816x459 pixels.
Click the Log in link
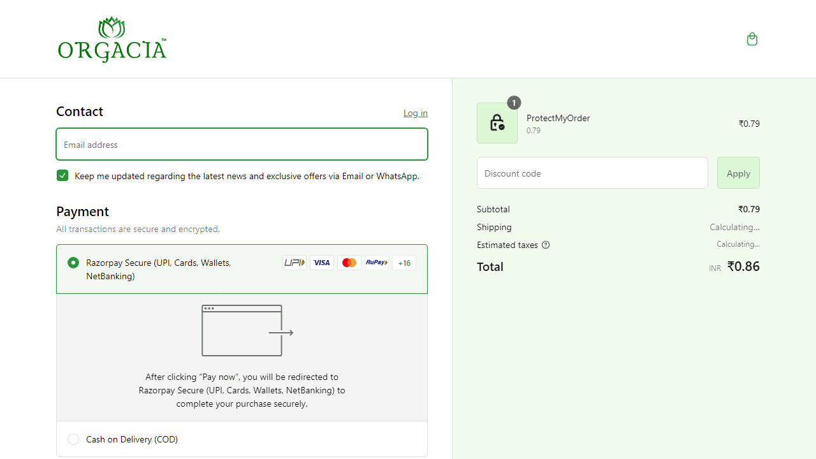(416, 113)
